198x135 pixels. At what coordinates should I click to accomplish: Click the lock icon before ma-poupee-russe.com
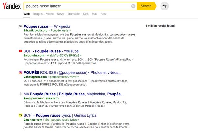(x=24, y=98)
